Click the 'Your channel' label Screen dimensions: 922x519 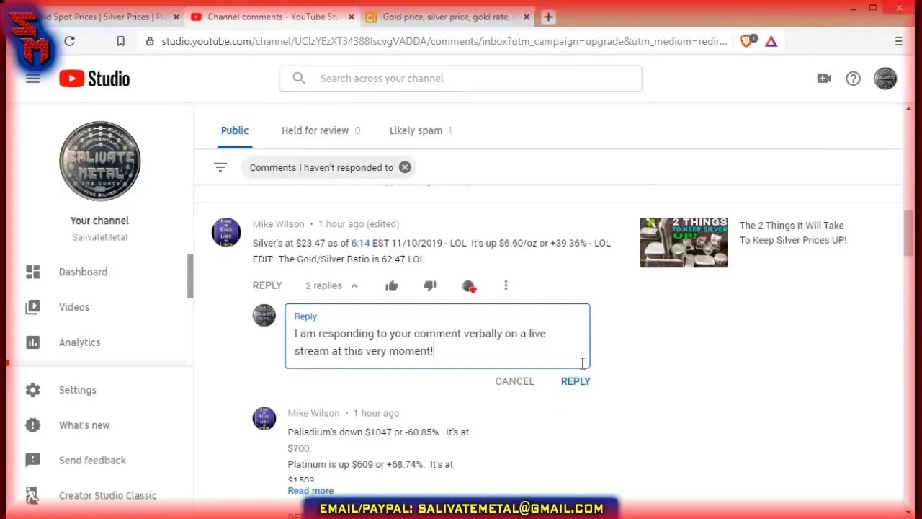point(100,221)
